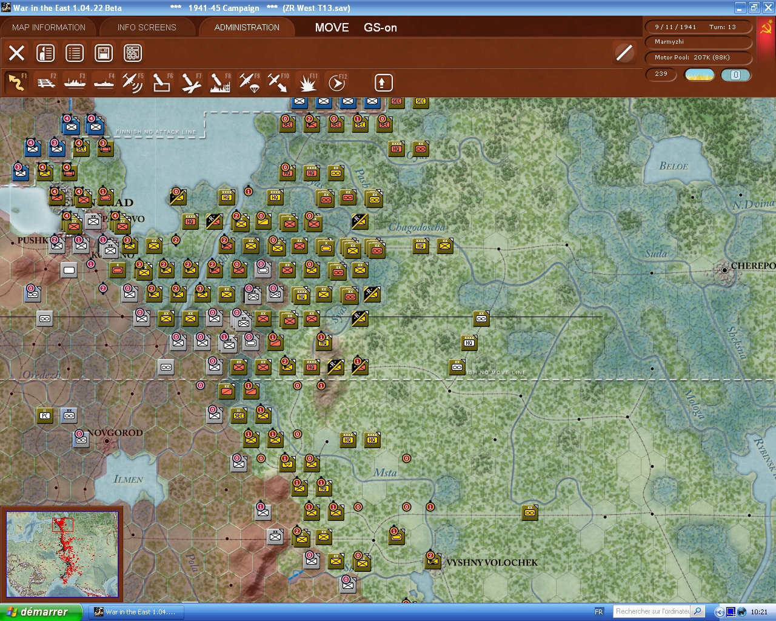
Task: Switch to the ADMINISTRATION tab
Action: click(247, 27)
